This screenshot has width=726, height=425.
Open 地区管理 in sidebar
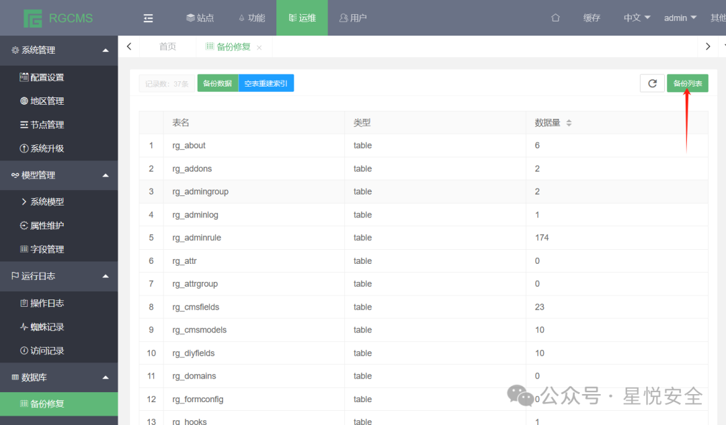(58, 101)
